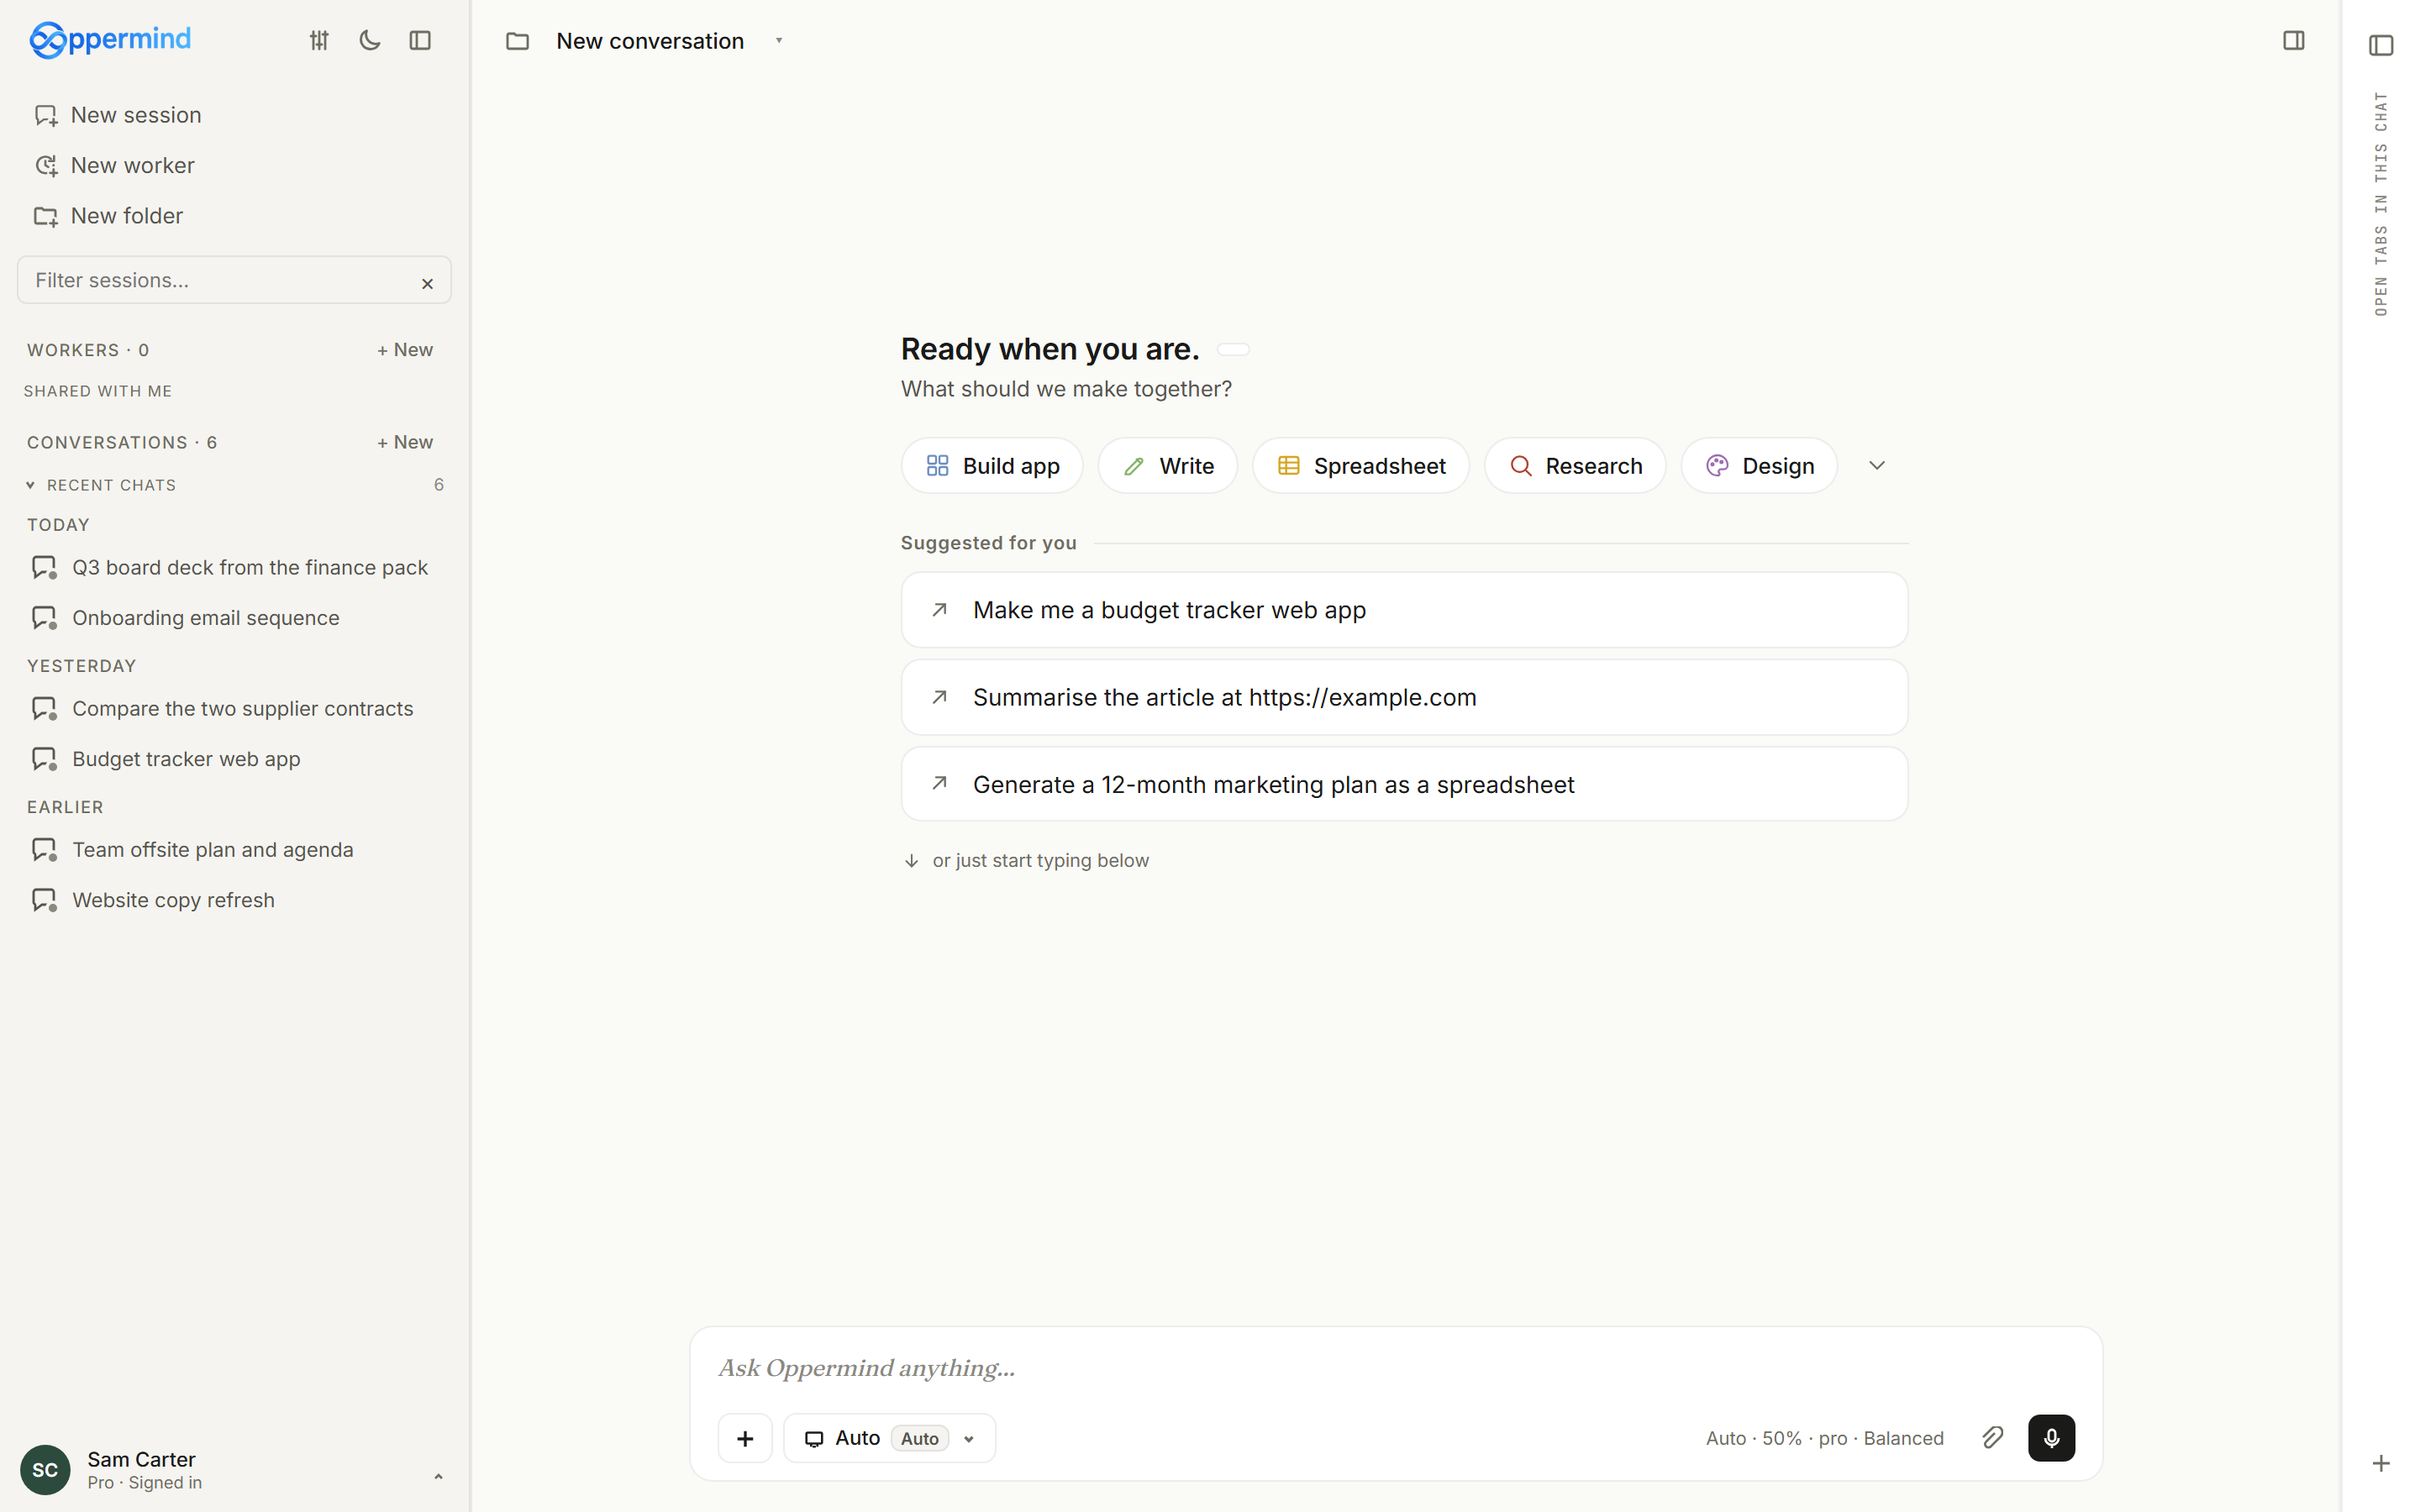Click the SC avatar
The width and height of the screenshot is (2420, 1512).
coord(45,1470)
